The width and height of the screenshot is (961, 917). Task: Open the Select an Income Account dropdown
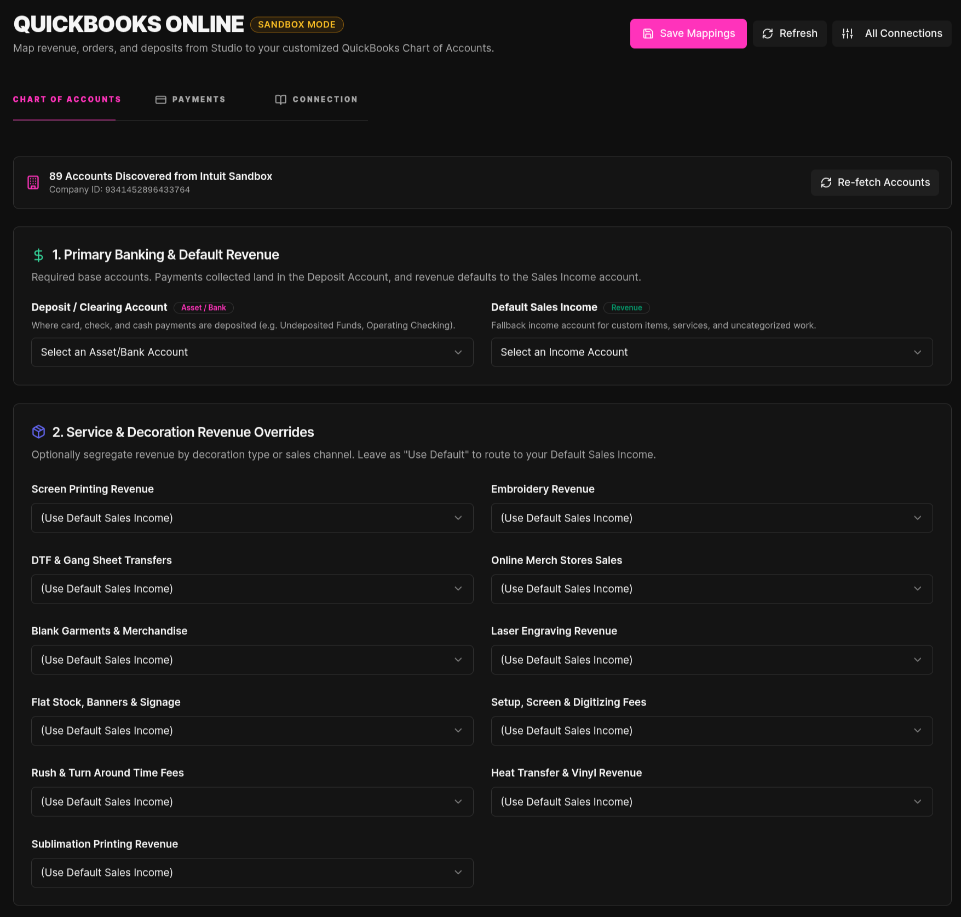pyautogui.click(x=711, y=352)
